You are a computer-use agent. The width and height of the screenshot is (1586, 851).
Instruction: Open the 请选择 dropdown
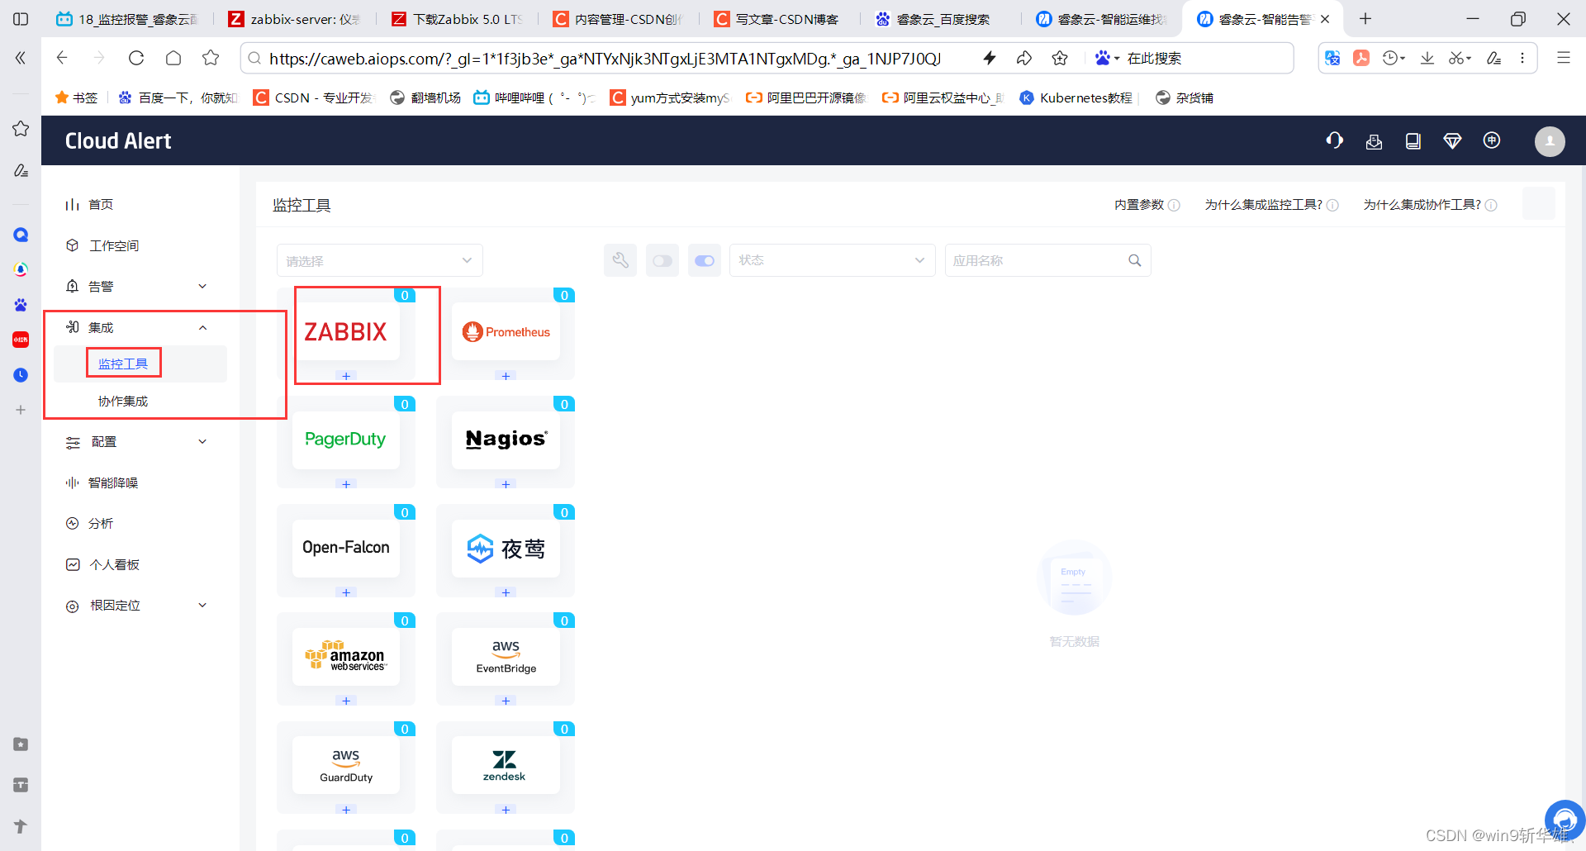tap(380, 260)
